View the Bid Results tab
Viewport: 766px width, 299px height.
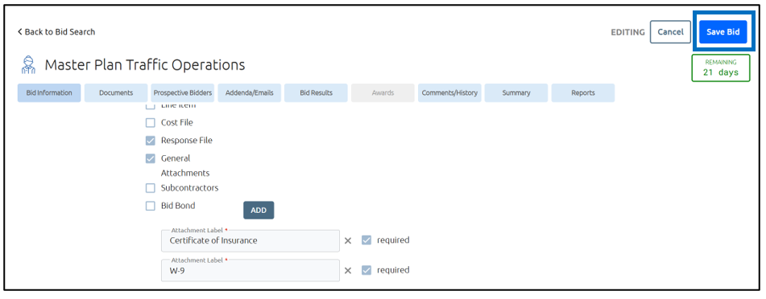point(316,92)
